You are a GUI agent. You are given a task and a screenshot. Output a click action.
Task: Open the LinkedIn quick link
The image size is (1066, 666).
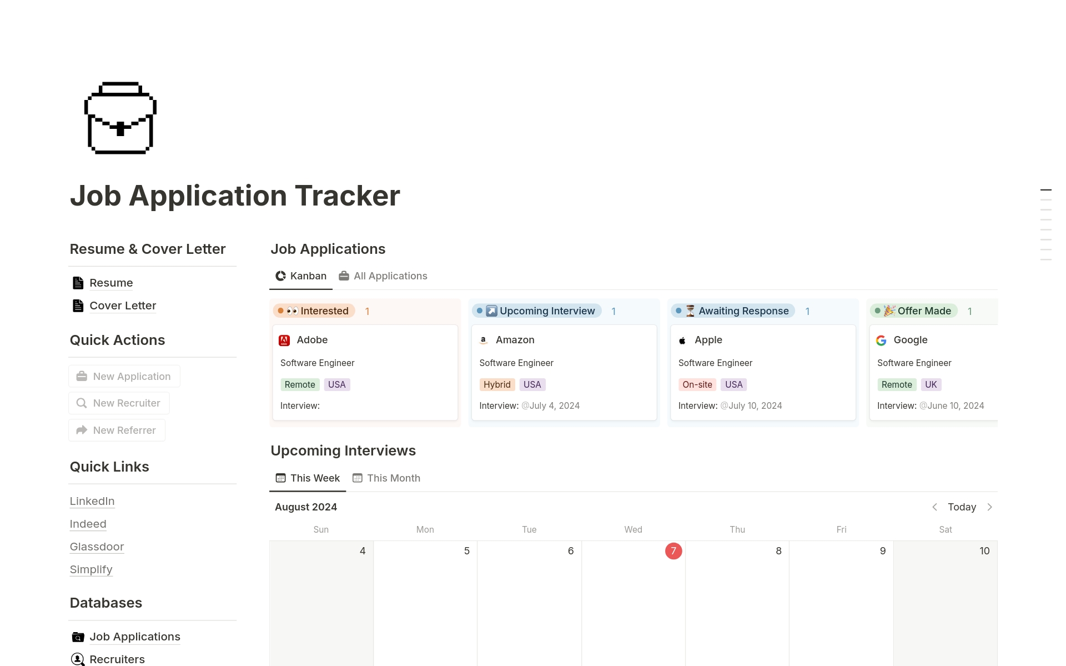(x=92, y=501)
